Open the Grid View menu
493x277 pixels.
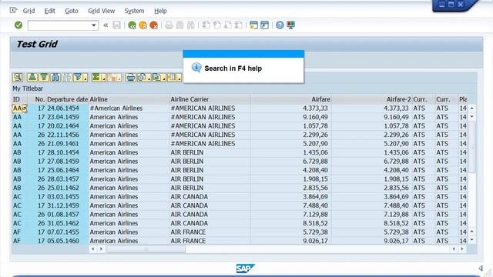pyautogui.click(x=101, y=11)
